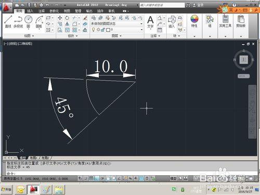This screenshot has height=195, width=260.
Task: Toggle Grid Display in status bar
Action: [91, 178]
